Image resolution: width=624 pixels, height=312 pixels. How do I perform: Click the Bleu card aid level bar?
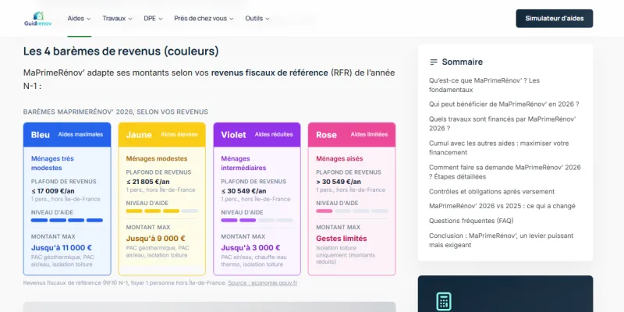coord(67,220)
